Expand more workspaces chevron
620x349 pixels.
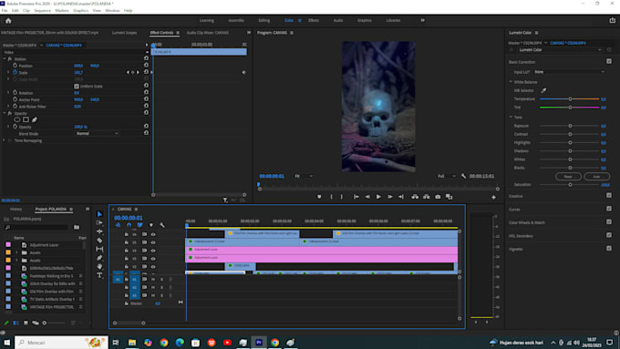(422, 20)
